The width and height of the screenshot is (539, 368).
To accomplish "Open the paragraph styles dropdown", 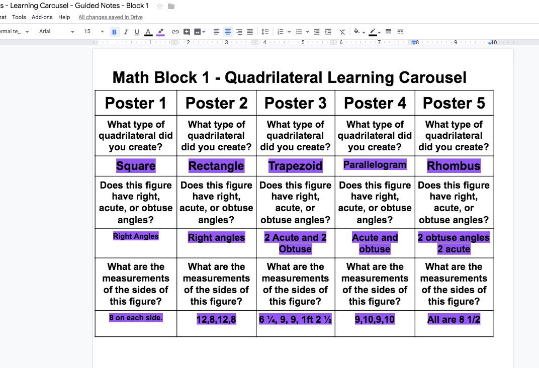I will 15,31.
